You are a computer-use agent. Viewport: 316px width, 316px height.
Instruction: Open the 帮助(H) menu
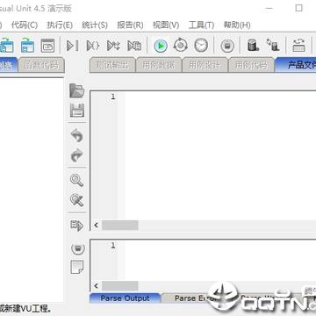[237, 25]
